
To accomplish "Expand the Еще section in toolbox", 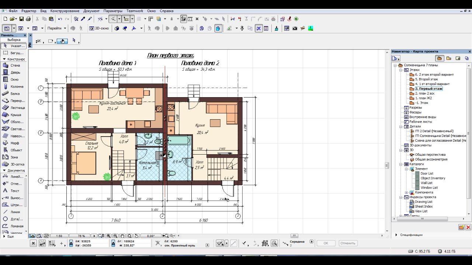I will point(4,236).
